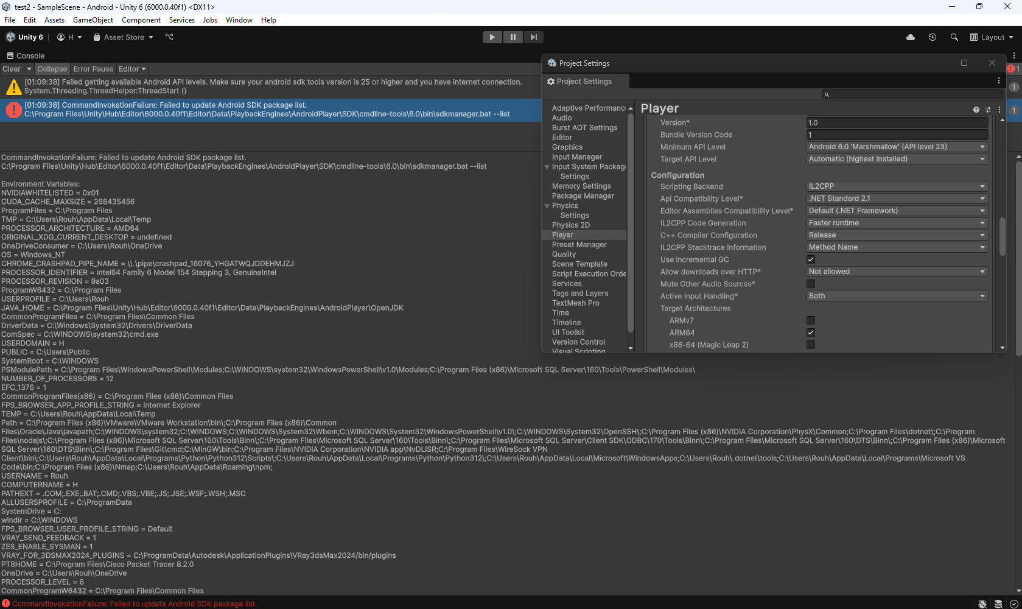Open the Component menu
The width and height of the screenshot is (1022, 609).
click(141, 20)
